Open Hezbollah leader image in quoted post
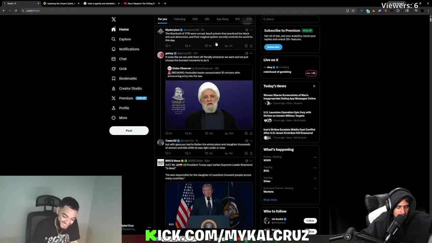 [209, 105]
